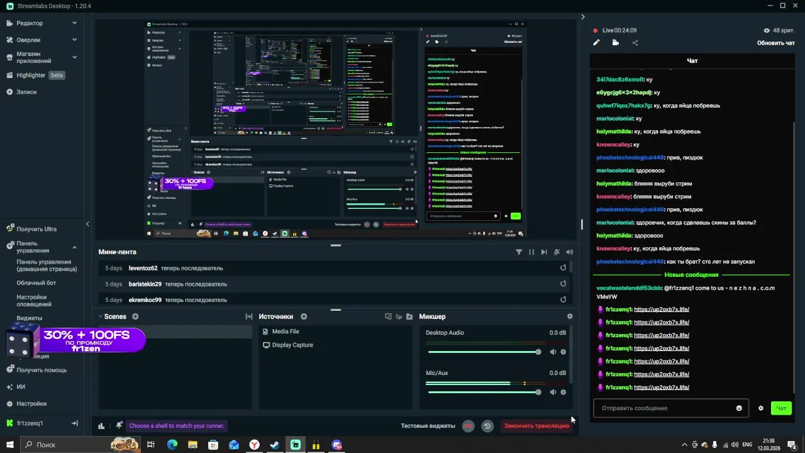Click the share stream icon

pyautogui.click(x=635, y=43)
